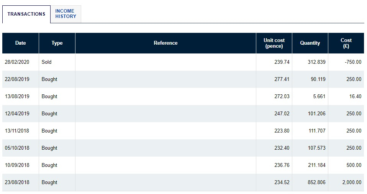Switch to the Income History tab

click(x=66, y=14)
